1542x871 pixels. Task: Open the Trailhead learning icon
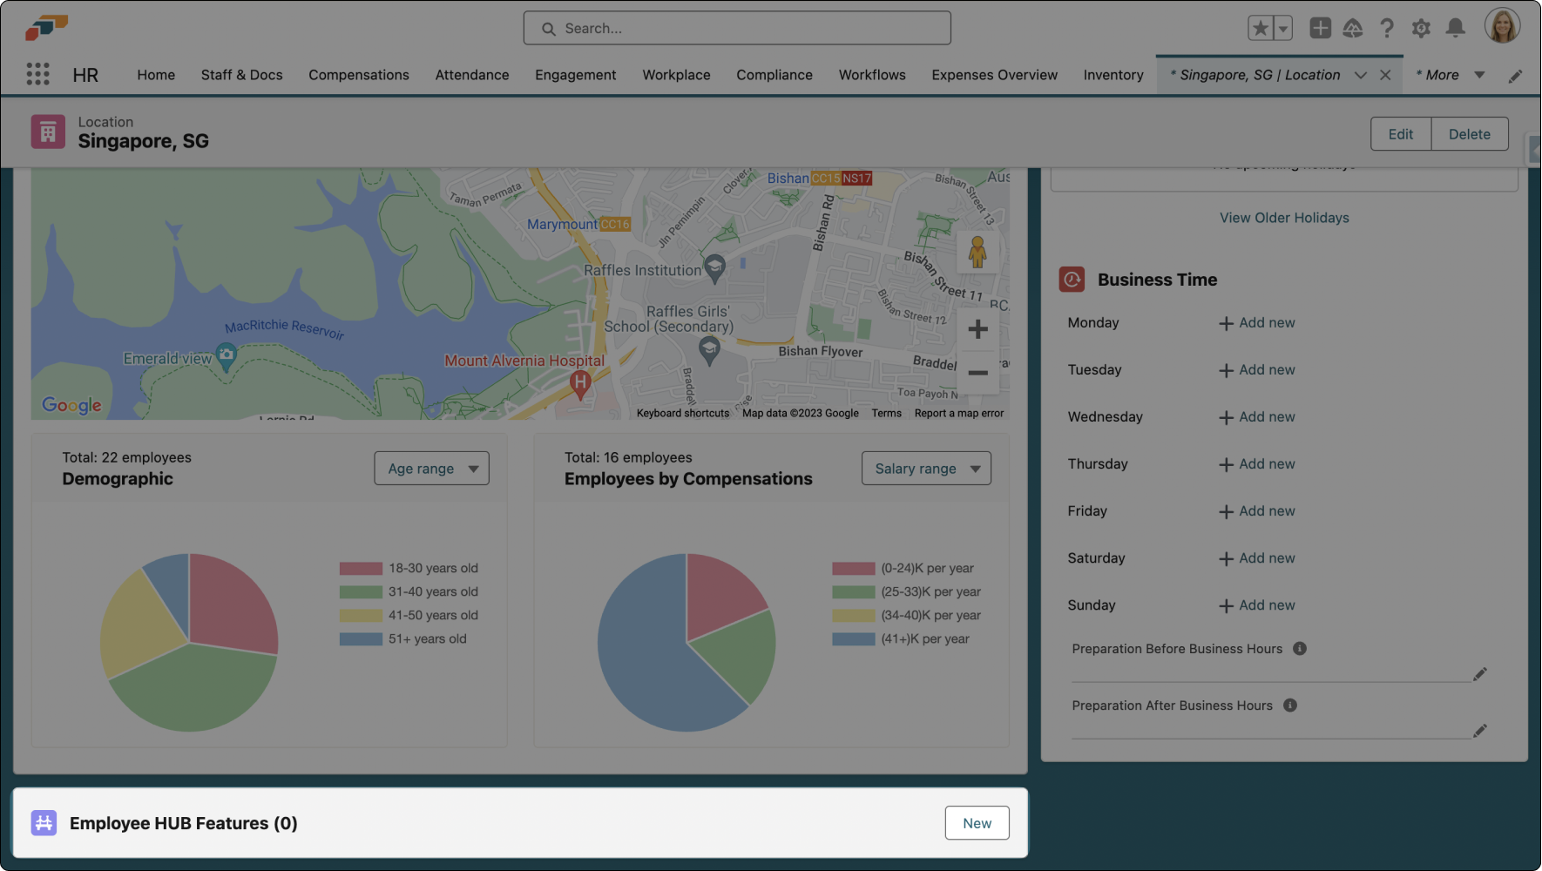(1353, 28)
